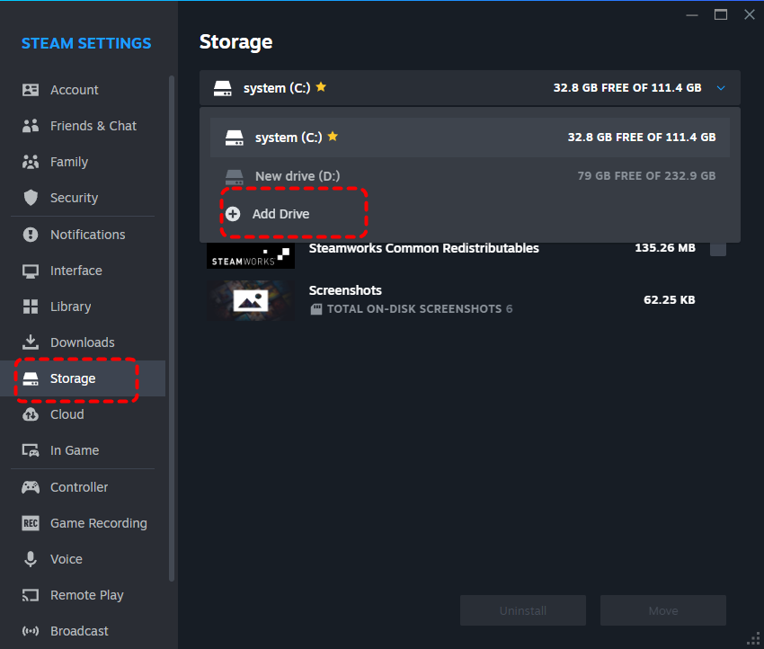Click the Friends & Chat people icon
This screenshot has width=764, height=649.
[31, 126]
